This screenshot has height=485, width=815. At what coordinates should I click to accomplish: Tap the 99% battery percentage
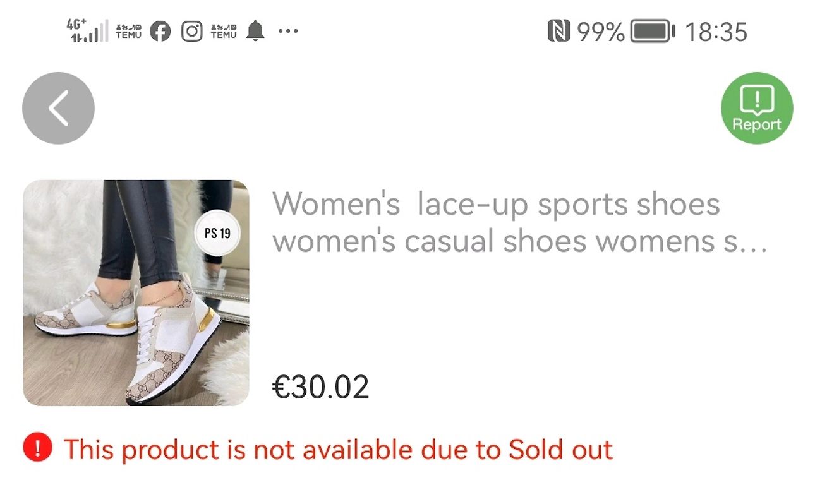coord(601,31)
